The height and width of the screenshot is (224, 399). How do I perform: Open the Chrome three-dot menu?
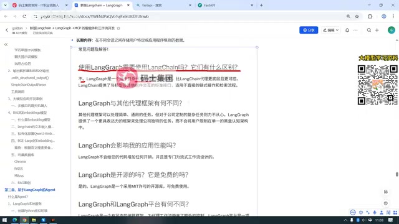[393, 16]
